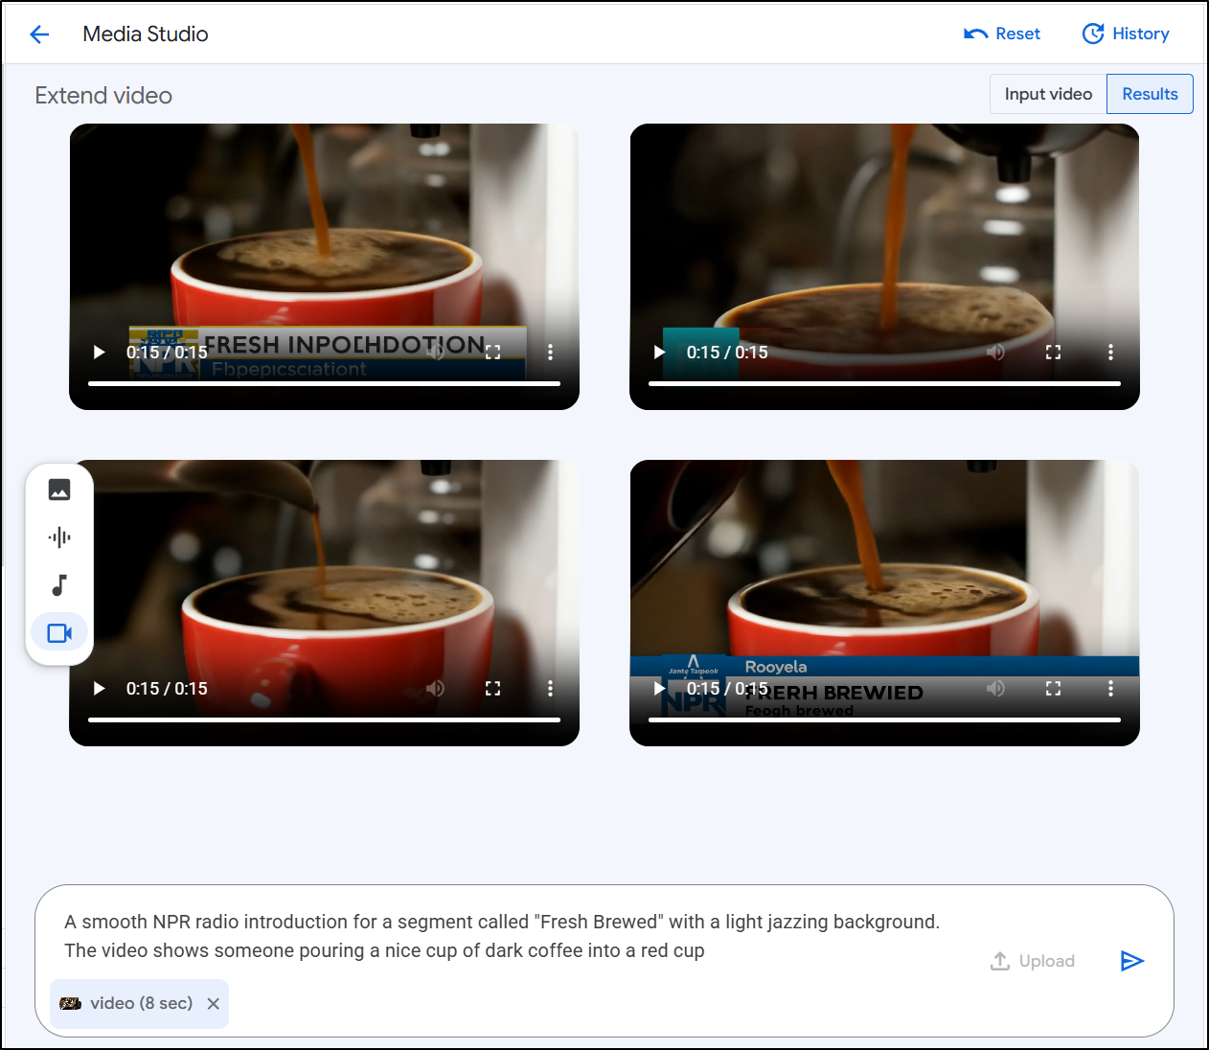The width and height of the screenshot is (1209, 1050).
Task: Select the music note tool in the side toolbar
Action: pyautogui.click(x=59, y=585)
